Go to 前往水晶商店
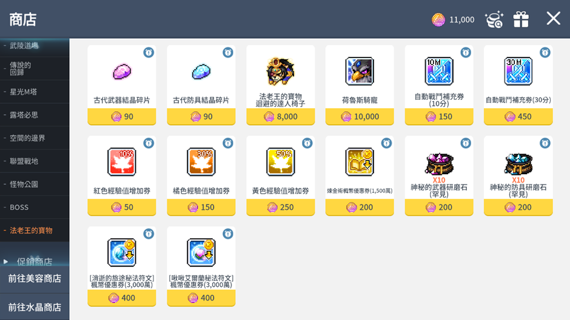The image size is (570, 320). 35,307
